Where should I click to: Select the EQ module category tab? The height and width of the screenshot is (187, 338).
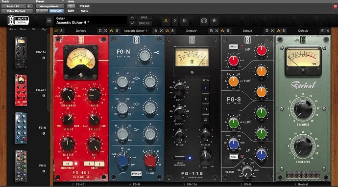[x=33, y=29]
